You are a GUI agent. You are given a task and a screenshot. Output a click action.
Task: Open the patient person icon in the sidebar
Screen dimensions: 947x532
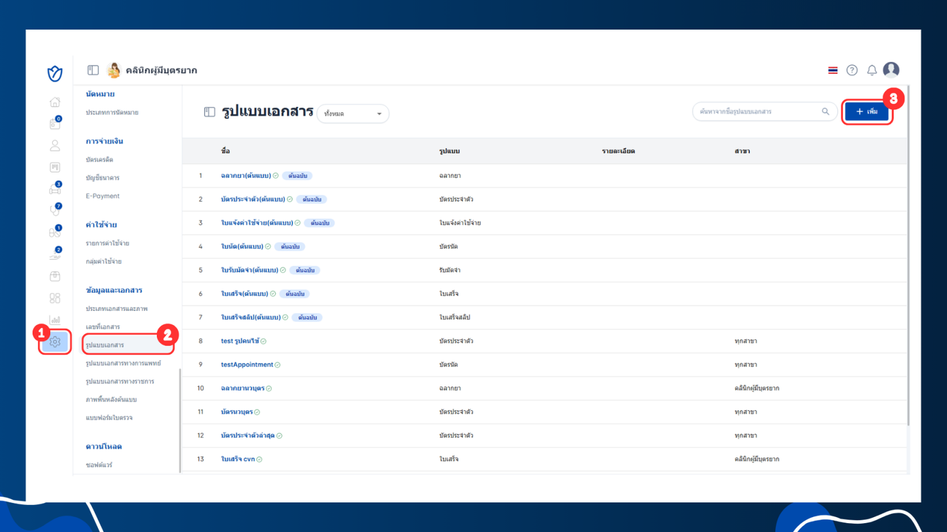[x=55, y=145]
